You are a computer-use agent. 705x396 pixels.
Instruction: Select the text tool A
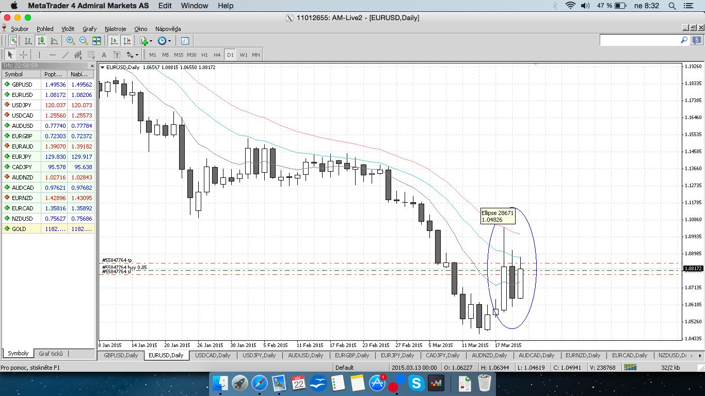coord(104,55)
